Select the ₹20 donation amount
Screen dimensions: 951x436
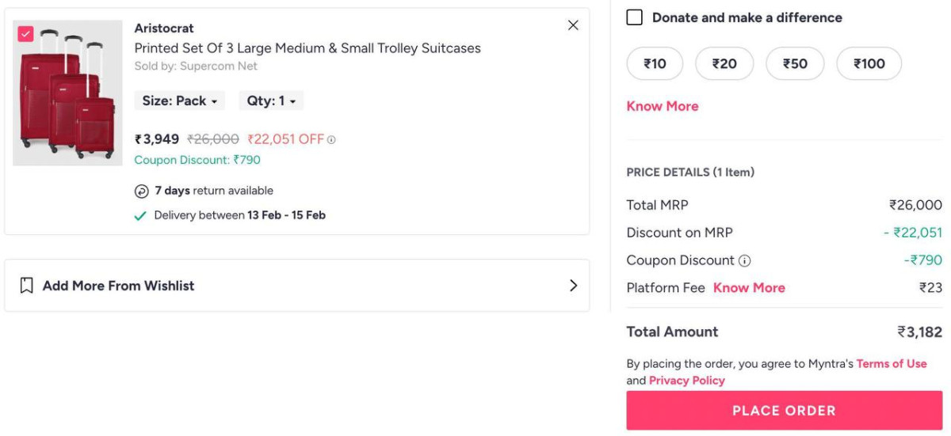pyautogui.click(x=724, y=64)
